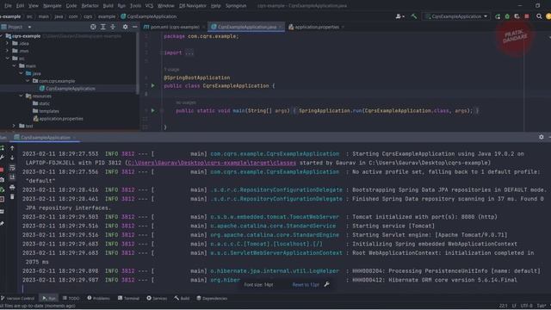
Task: Collapse the cqrs-example root folder
Action: tap(2, 36)
